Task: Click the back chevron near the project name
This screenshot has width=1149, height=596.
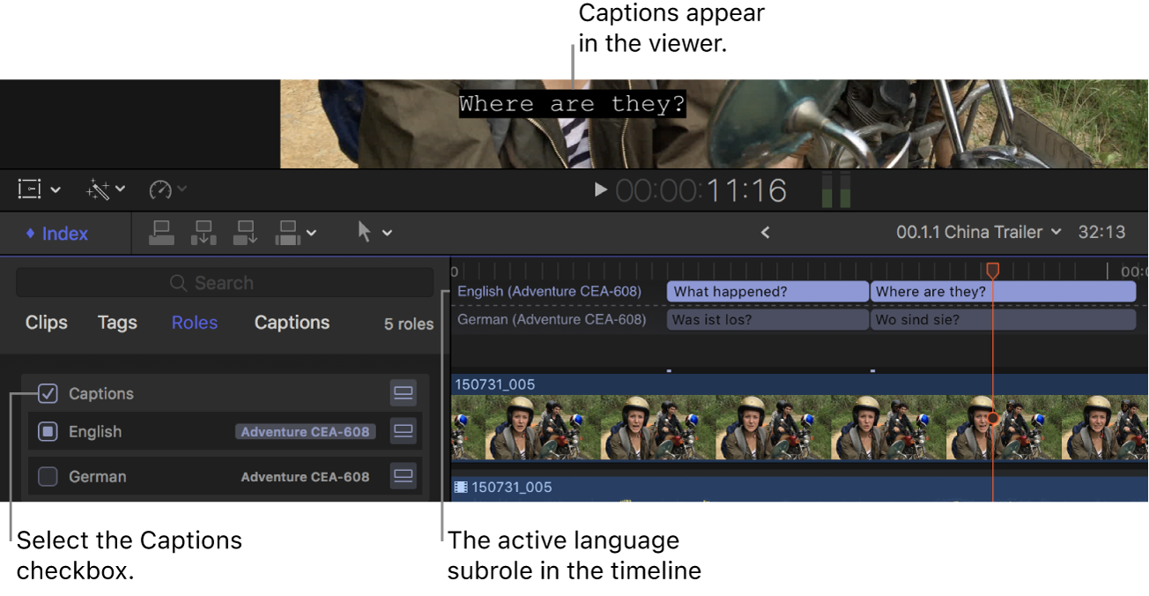Action: tap(765, 232)
